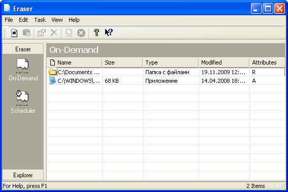Screen dimensions: 288x192
Task: Open the Edit menu
Action: [23, 20]
